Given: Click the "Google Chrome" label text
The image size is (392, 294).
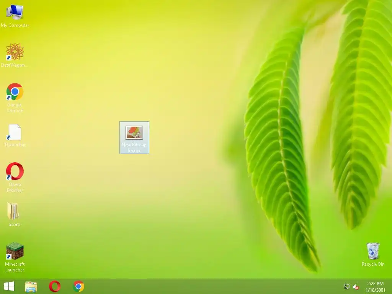Looking at the screenshot, I should pyautogui.click(x=15, y=108).
